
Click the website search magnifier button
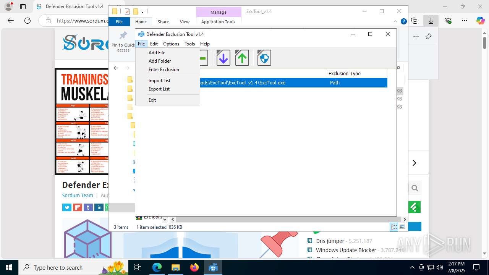415,188
